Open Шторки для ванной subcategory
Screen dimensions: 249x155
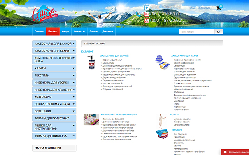(112, 83)
